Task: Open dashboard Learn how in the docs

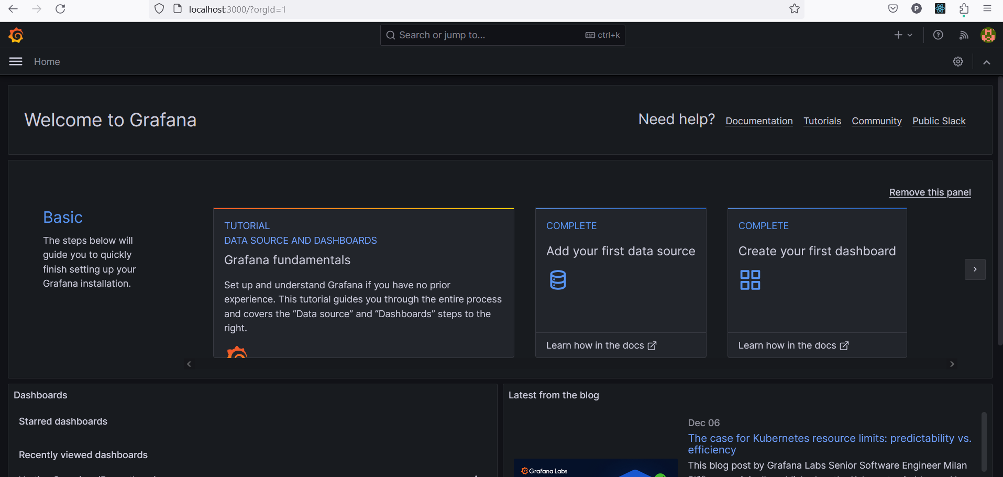Action: click(x=793, y=345)
